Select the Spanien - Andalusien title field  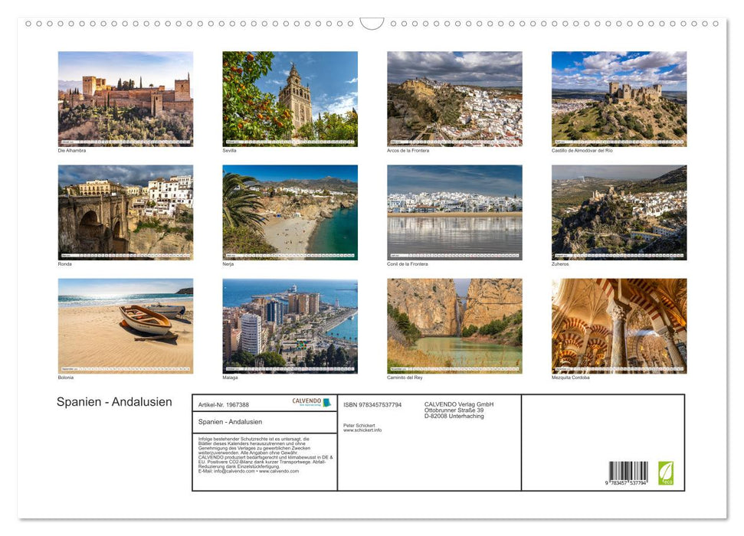(231, 422)
